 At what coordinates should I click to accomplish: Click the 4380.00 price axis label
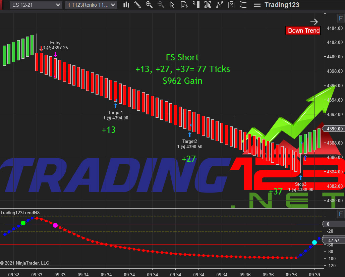[x=335, y=201]
